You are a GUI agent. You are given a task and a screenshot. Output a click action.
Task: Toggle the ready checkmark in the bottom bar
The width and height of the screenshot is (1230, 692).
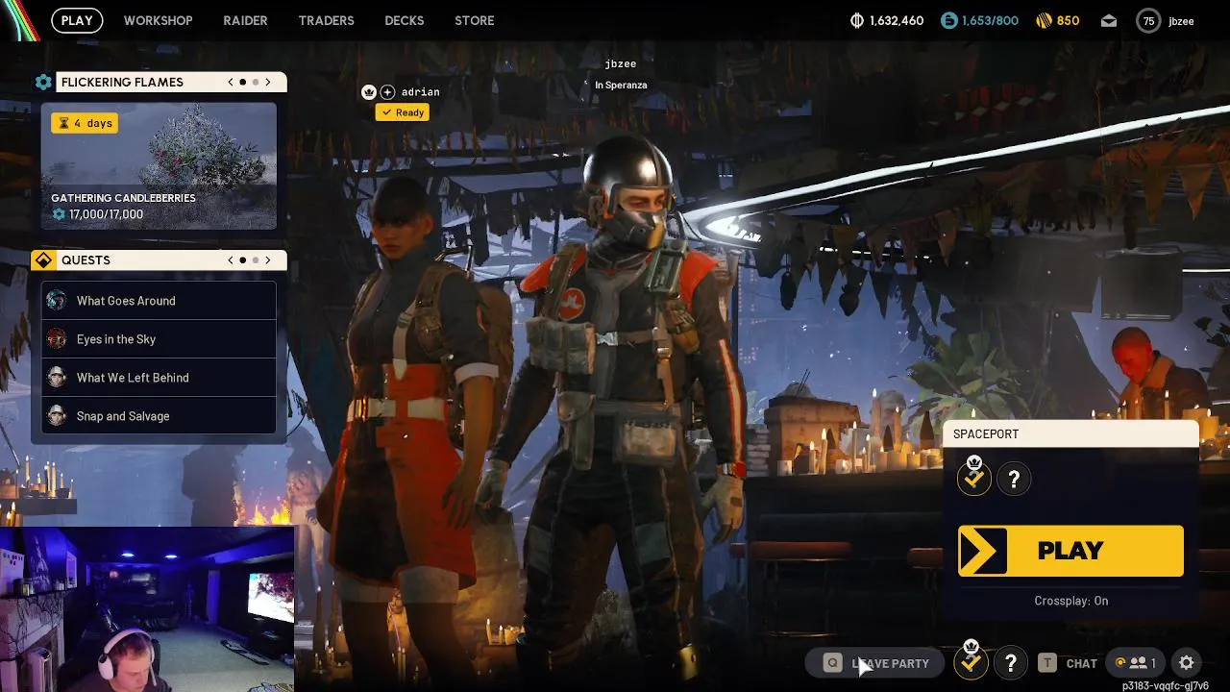972,661
